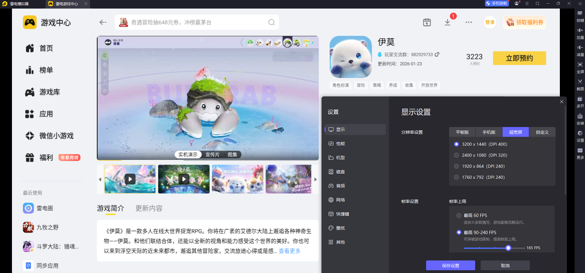Open 同步应用 from recent list

41,266
